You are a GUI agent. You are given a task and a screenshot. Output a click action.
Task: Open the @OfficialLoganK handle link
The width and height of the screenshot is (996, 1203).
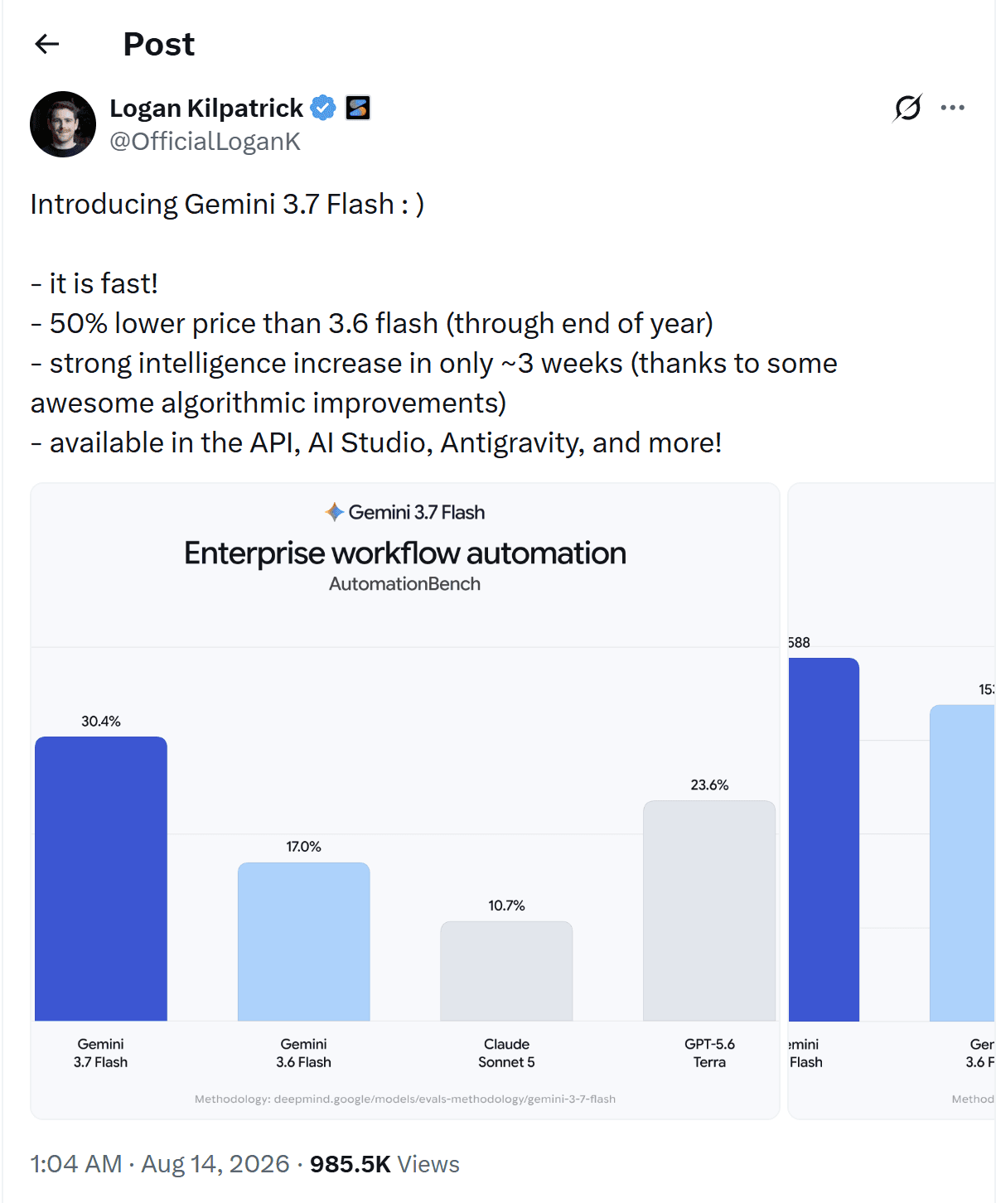[x=205, y=142]
